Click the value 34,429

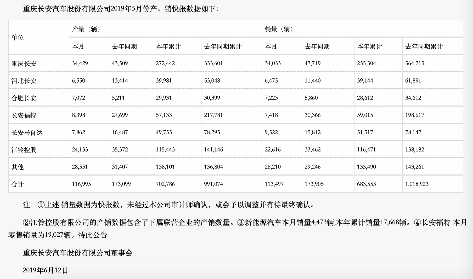tap(80, 63)
